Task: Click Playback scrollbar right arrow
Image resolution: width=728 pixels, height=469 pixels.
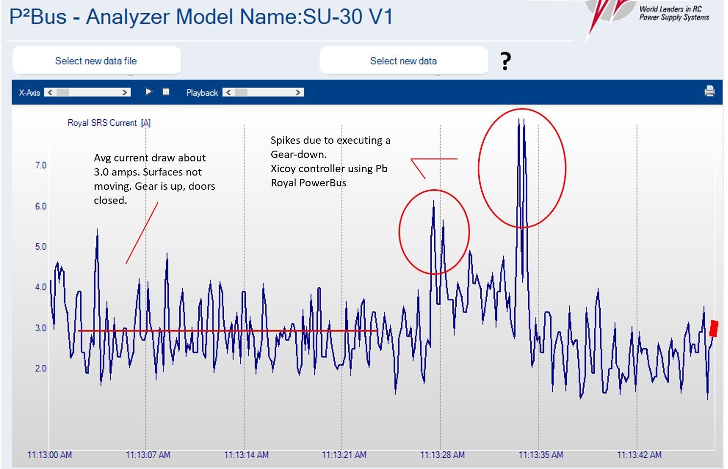Action: tap(298, 92)
